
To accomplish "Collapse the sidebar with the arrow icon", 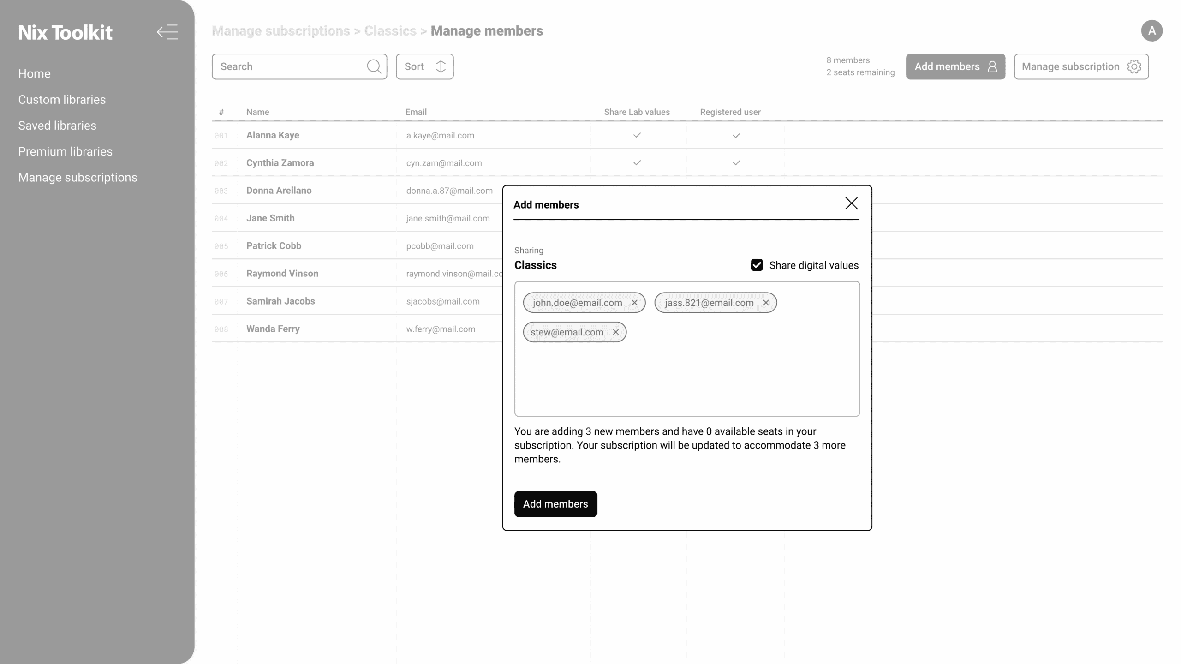I will [167, 32].
